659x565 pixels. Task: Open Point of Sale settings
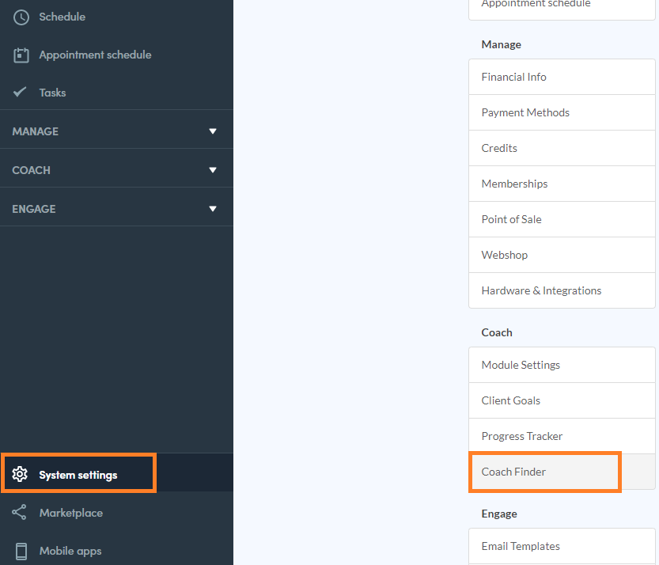click(562, 219)
